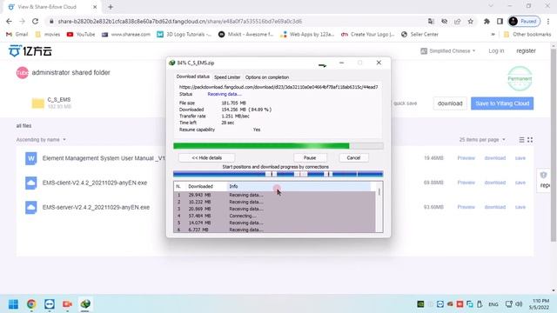Click register link
The height and width of the screenshot is (313, 557).
pyautogui.click(x=526, y=51)
